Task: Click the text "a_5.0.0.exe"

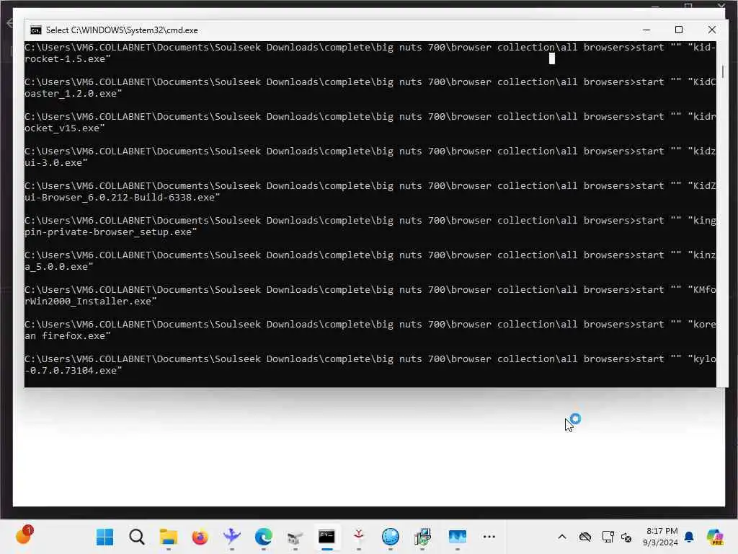Action: coord(59,267)
